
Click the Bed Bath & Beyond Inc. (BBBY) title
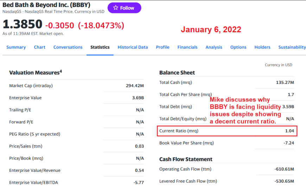46,5
